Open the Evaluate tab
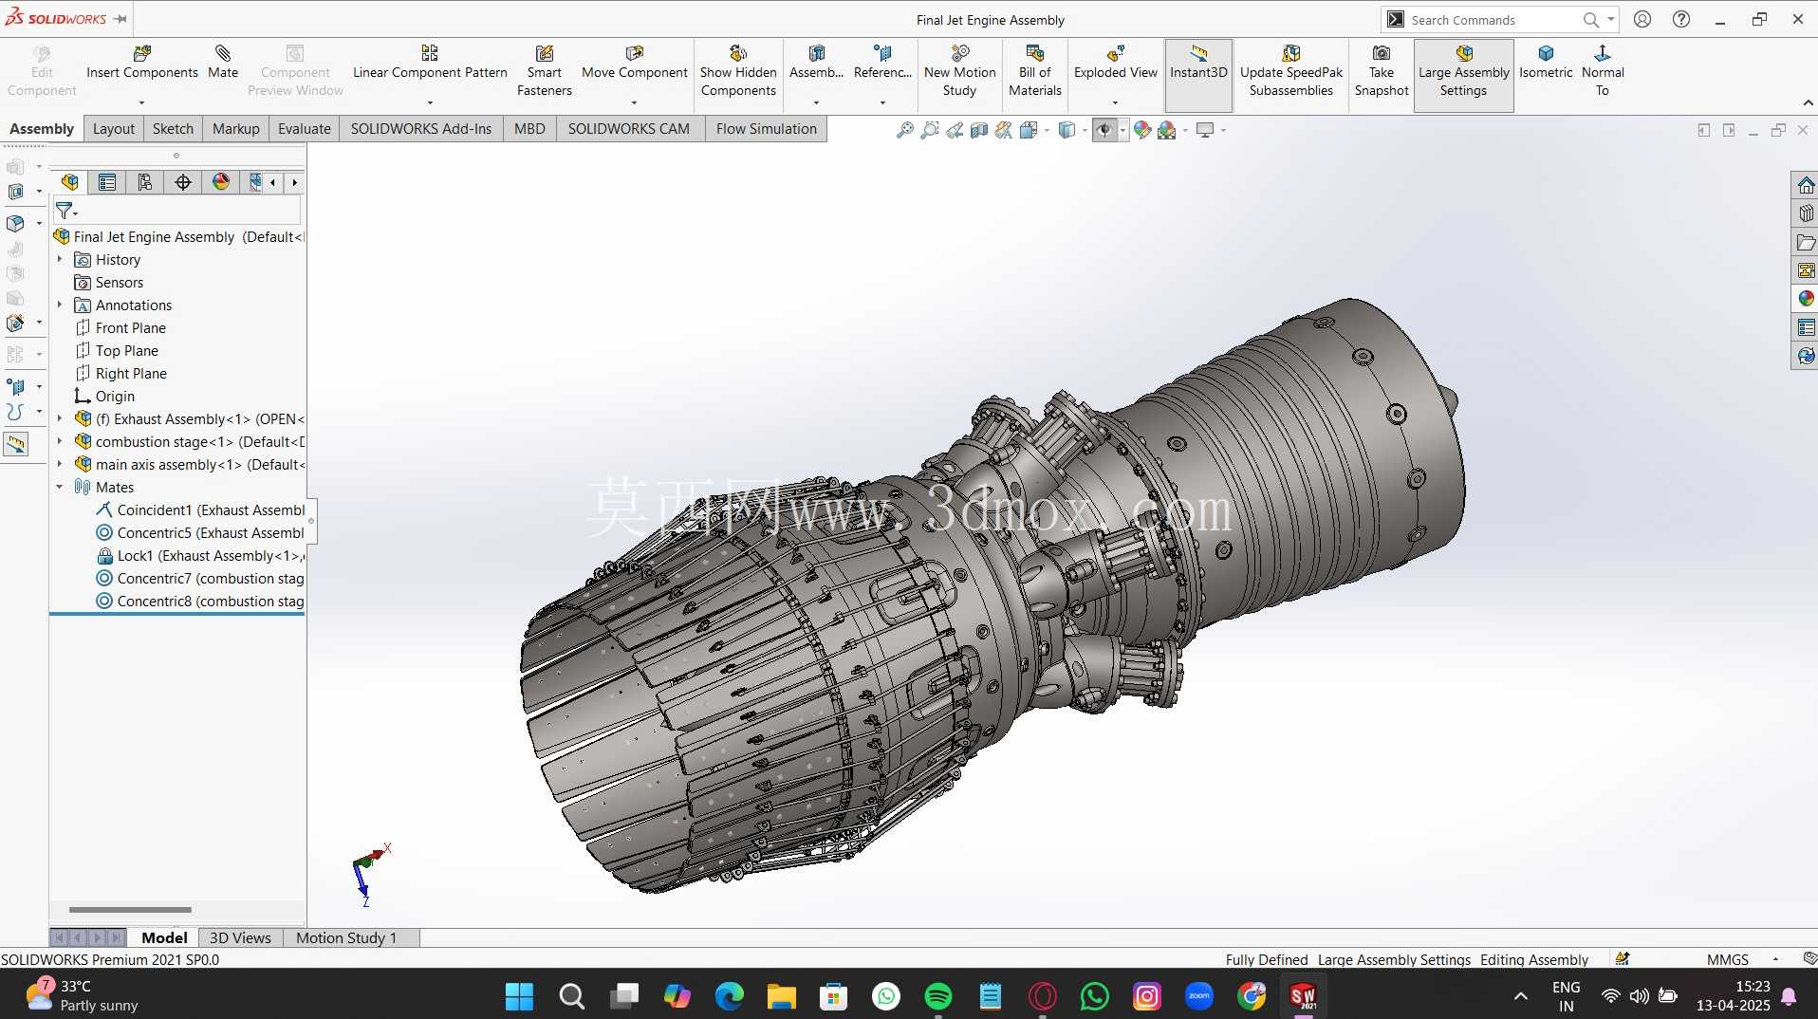This screenshot has height=1019, width=1818. [x=305, y=129]
